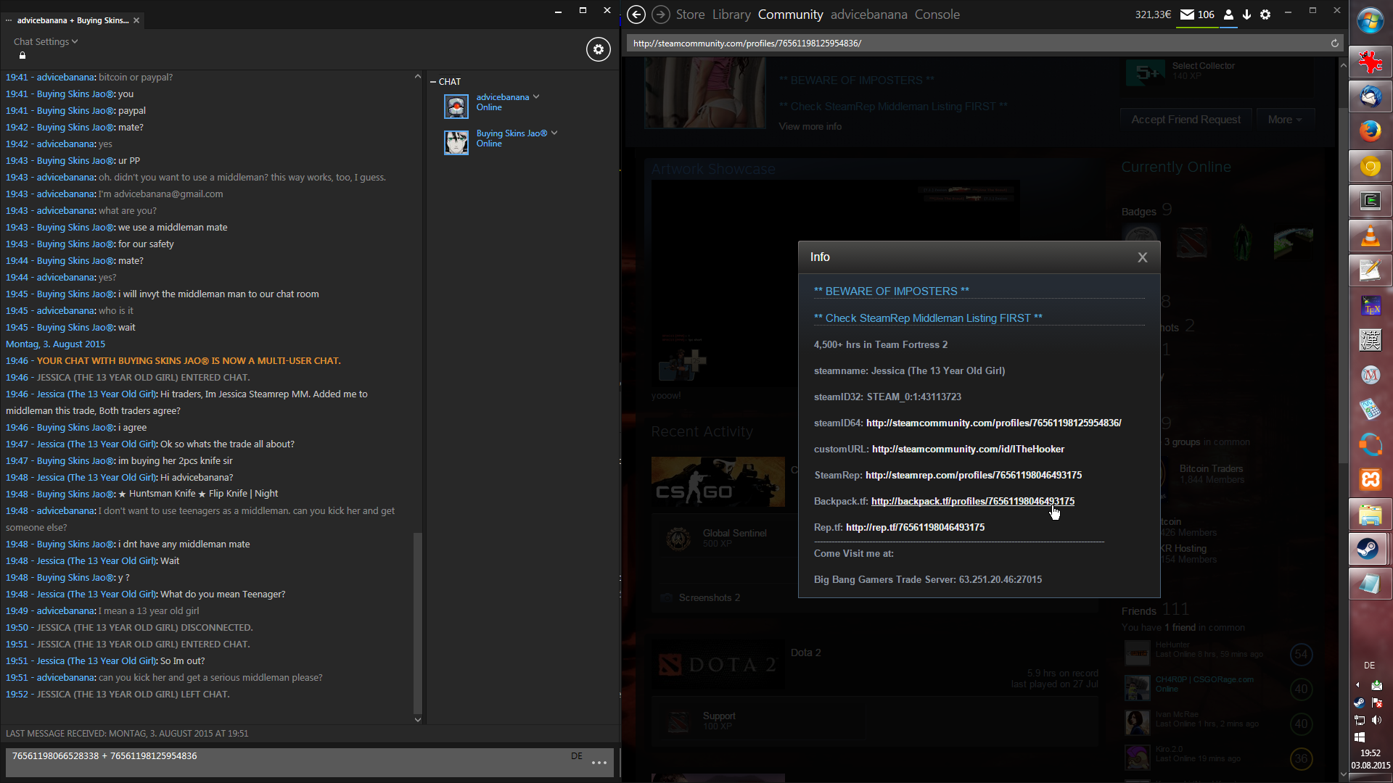
Task: Open the Library menu
Action: [731, 14]
